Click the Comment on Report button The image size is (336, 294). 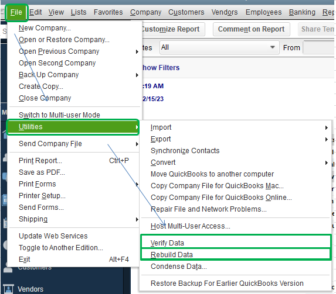[x=251, y=29]
